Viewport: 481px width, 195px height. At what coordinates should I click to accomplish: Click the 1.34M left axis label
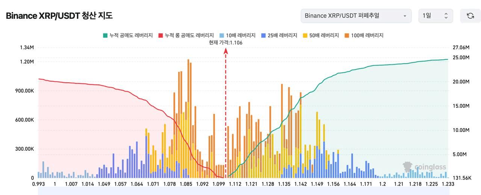27,48
